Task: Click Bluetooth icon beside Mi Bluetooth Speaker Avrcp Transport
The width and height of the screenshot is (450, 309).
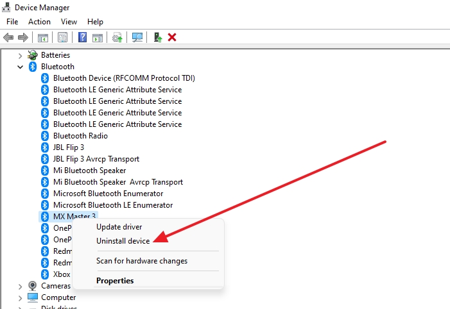Action: tap(45, 181)
